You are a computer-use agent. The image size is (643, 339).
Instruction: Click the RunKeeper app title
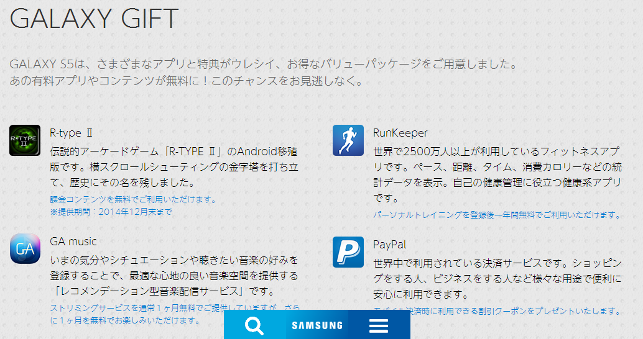[400, 133]
